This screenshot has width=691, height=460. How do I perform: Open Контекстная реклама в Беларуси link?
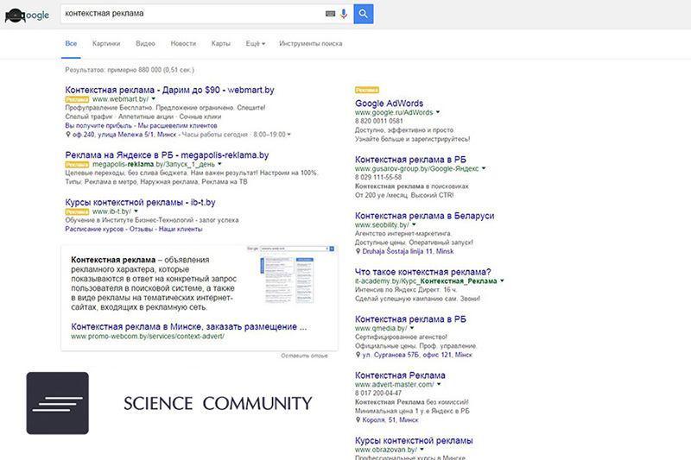pos(425,216)
